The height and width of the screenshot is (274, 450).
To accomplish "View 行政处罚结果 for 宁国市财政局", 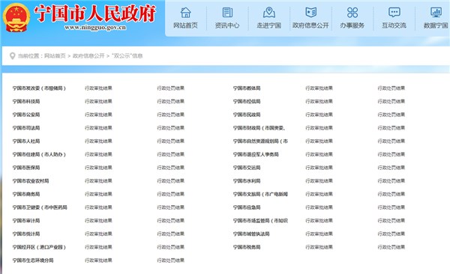I will (x=391, y=128).
